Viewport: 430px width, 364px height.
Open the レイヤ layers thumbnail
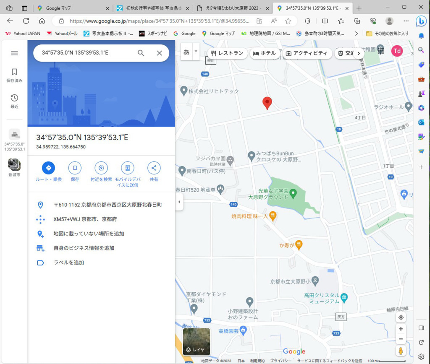coord(197,341)
